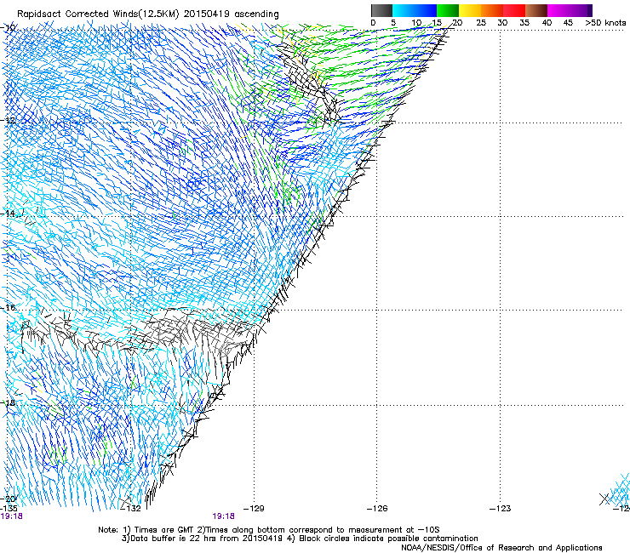Click the legend label '35'

point(524,22)
